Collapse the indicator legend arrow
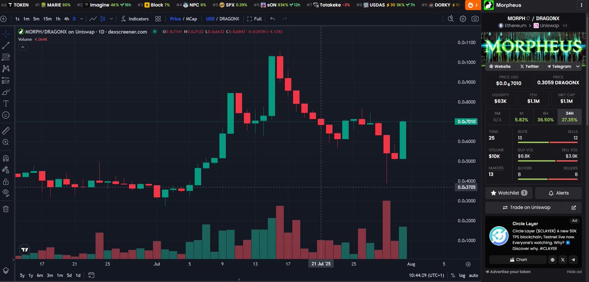The width and height of the screenshot is (589, 282). pos(23,47)
